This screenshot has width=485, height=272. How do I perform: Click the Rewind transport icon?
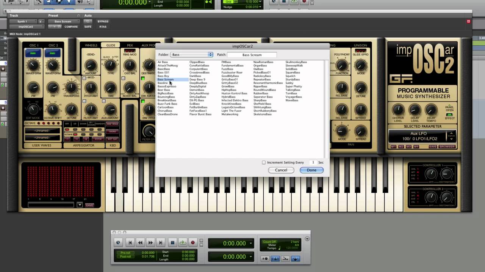point(140,243)
